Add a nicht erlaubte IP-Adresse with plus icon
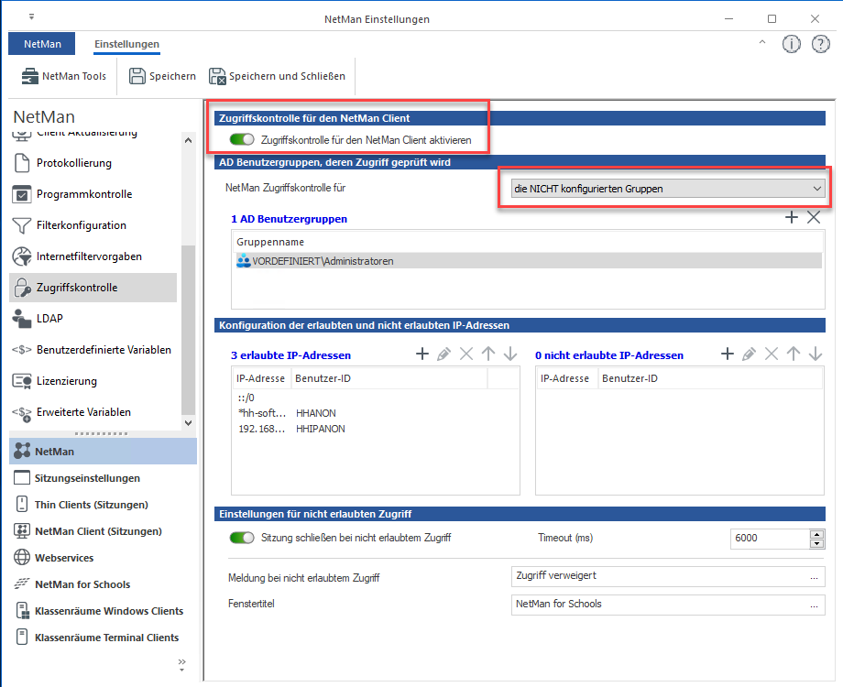Screen dimensions: 843x687 728,354
